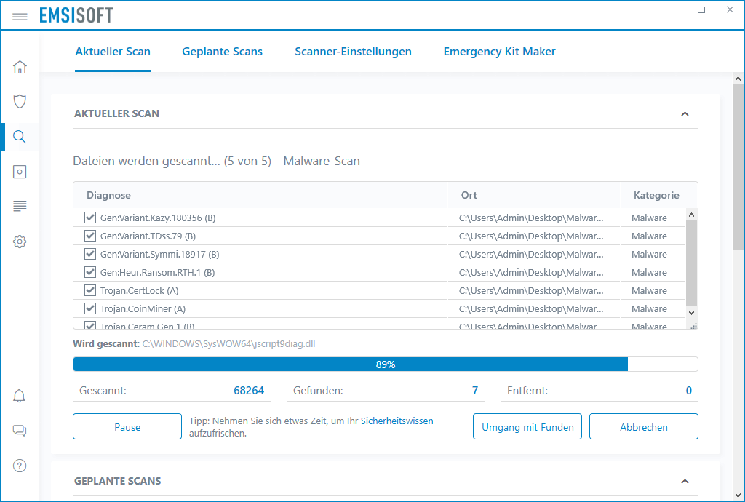Click Malware category of Gen:Variant.TDss.79 row
Image resolution: width=745 pixels, height=502 pixels.
[649, 236]
